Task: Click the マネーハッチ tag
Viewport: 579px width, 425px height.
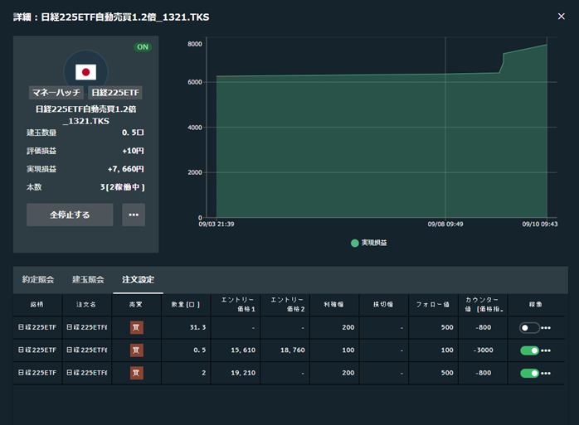Action: 56,93
